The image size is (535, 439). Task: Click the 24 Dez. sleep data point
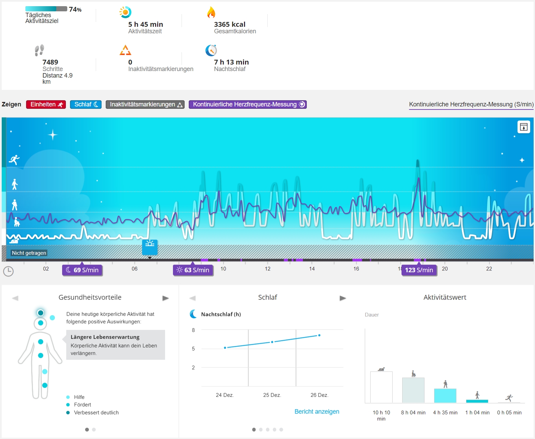click(225, 348)
